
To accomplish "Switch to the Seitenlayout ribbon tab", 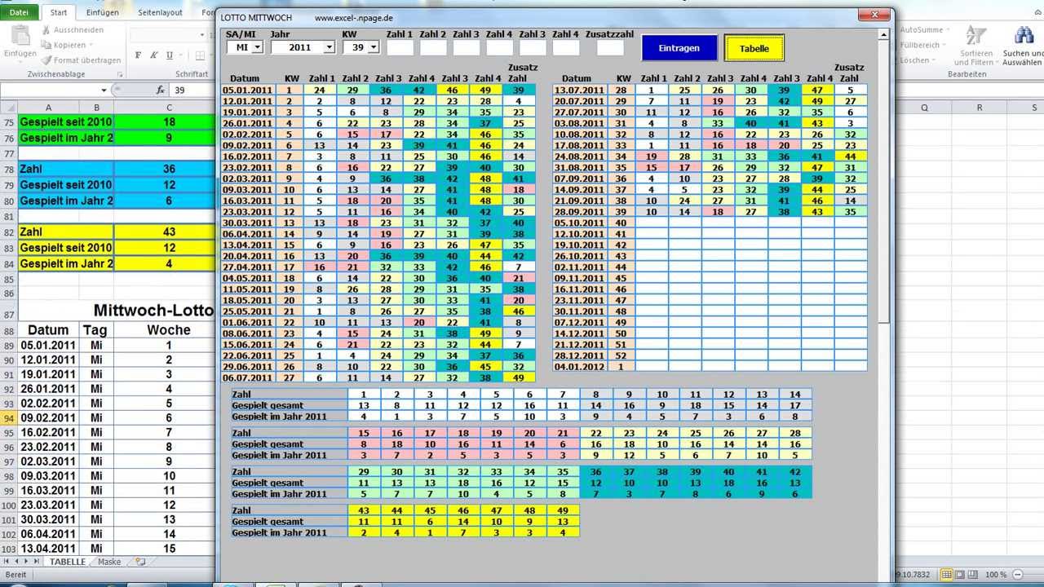I will (160, 12).
